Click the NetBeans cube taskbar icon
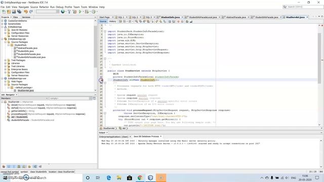Image resolution: width=324 pixels, height=182 pixels. (150, 177)
